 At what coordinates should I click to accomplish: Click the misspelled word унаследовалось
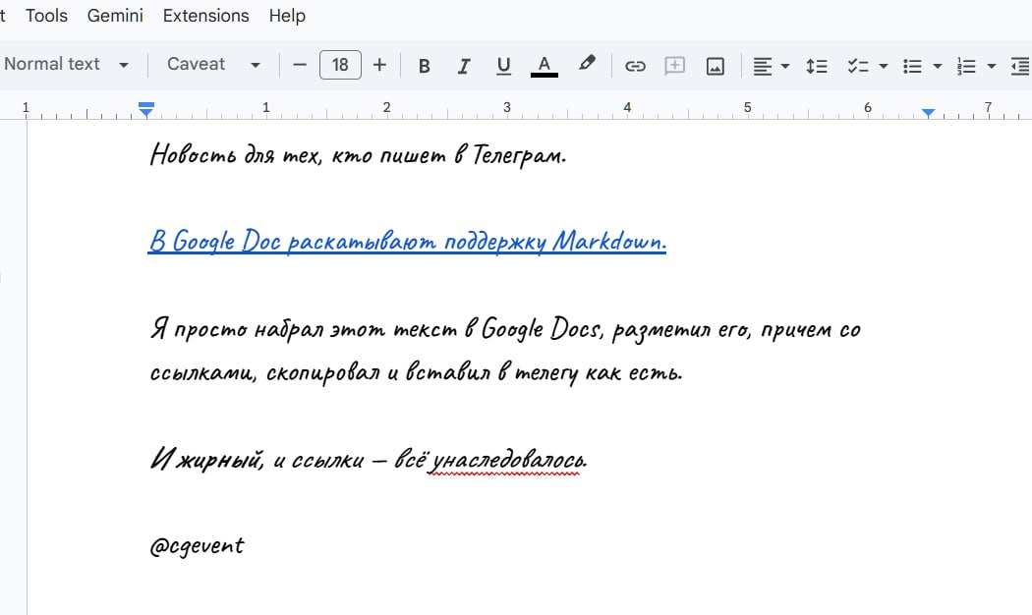(505, 460)
